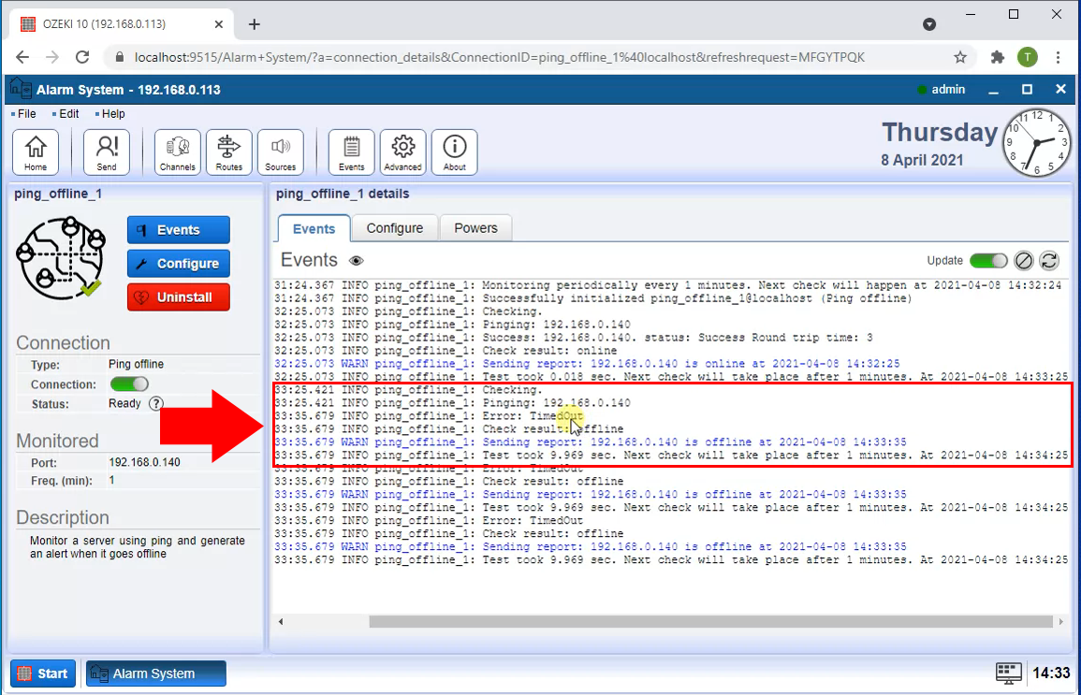1081x695 pixels.
Task: Open the Chrome profile avatar T
Action: click(x=1028, y=57)
